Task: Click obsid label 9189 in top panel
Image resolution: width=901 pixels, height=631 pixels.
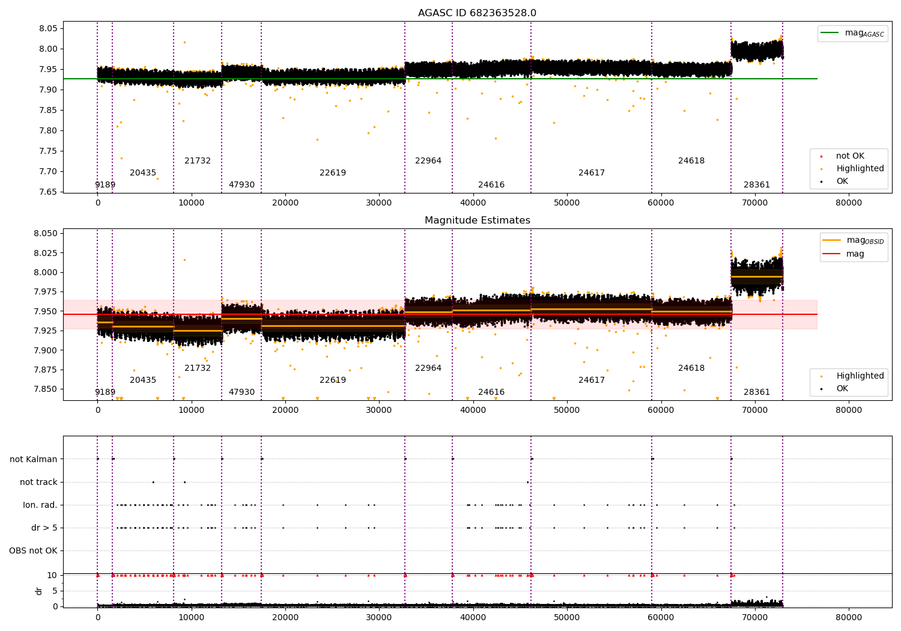Action: pos(105,185)
